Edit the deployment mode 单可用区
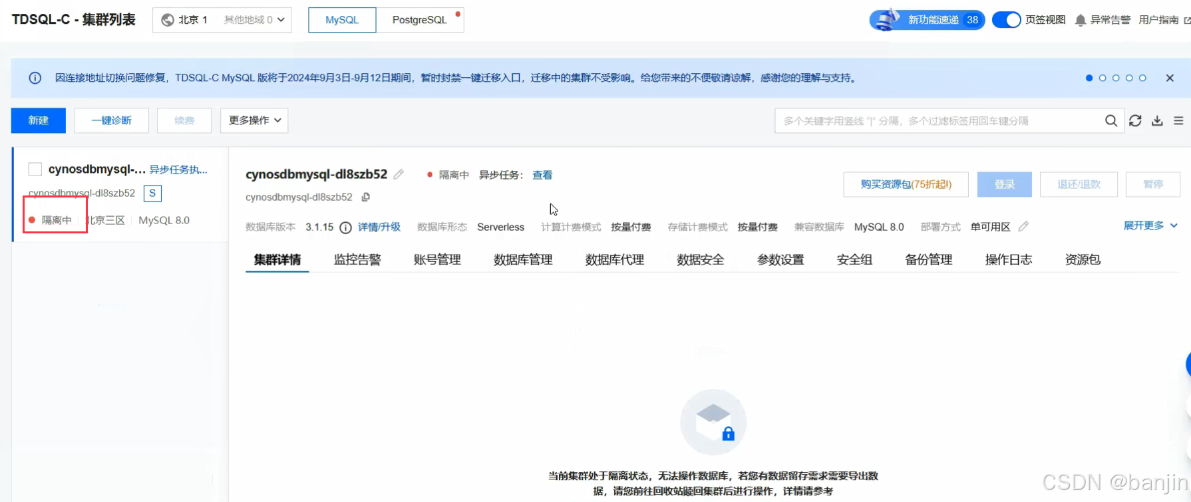Viewport: 1191px width, 502px height. [1023, 227]
